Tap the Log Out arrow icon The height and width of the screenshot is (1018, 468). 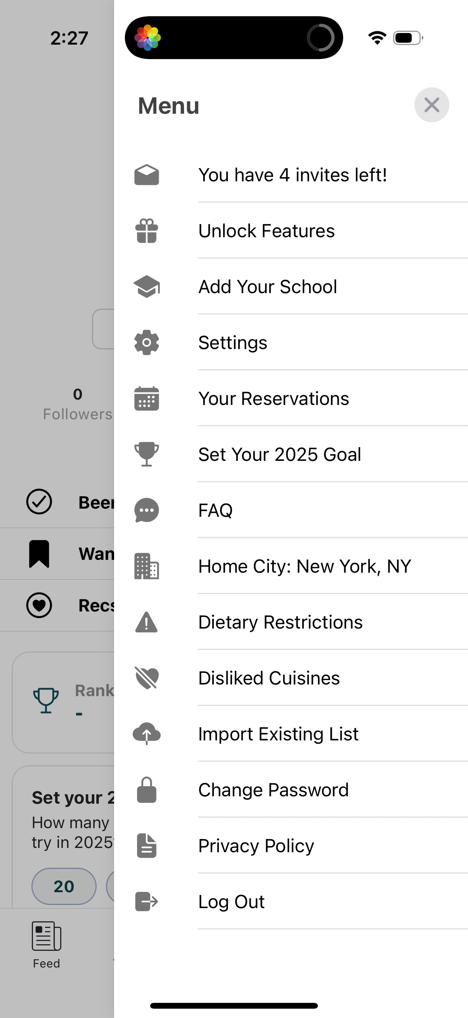pos(147,902)
